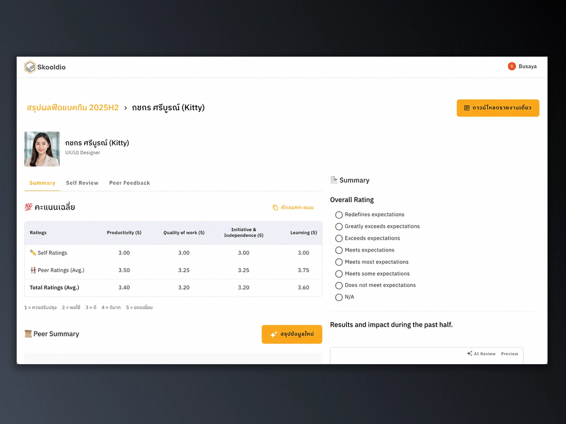Screen dimensions: 566x424
Task: Click the copy icon beside คัดลอกคะแนน
Action: tap(275, 207)
